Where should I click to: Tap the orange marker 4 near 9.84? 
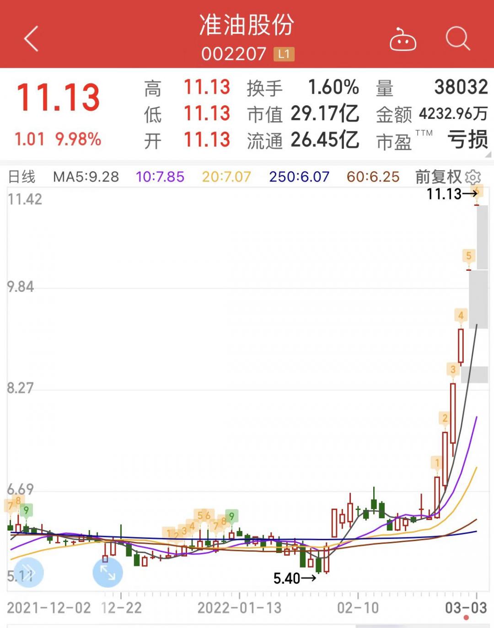[461, 315]
